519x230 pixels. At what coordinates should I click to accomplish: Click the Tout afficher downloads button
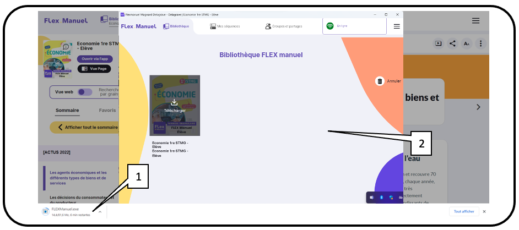tap(464, 211)
